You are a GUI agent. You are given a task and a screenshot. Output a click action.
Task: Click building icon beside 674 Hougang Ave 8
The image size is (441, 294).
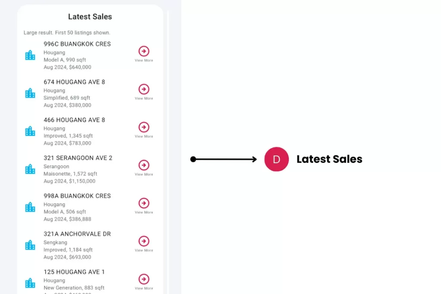pyautogui.click(x=30, y=93)
